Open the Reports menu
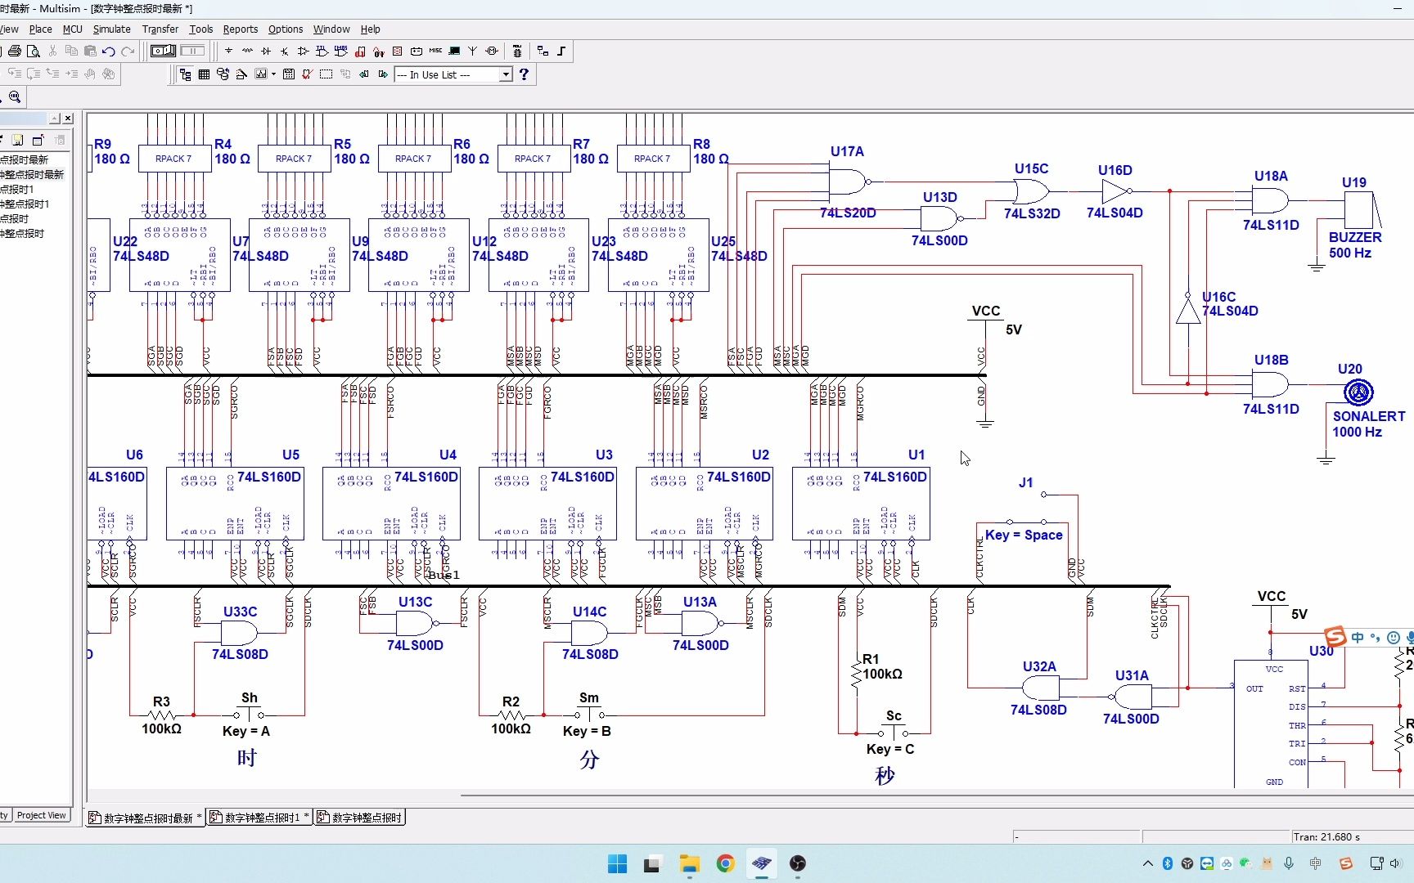The image size is (1414, 883). click(240, 29)
